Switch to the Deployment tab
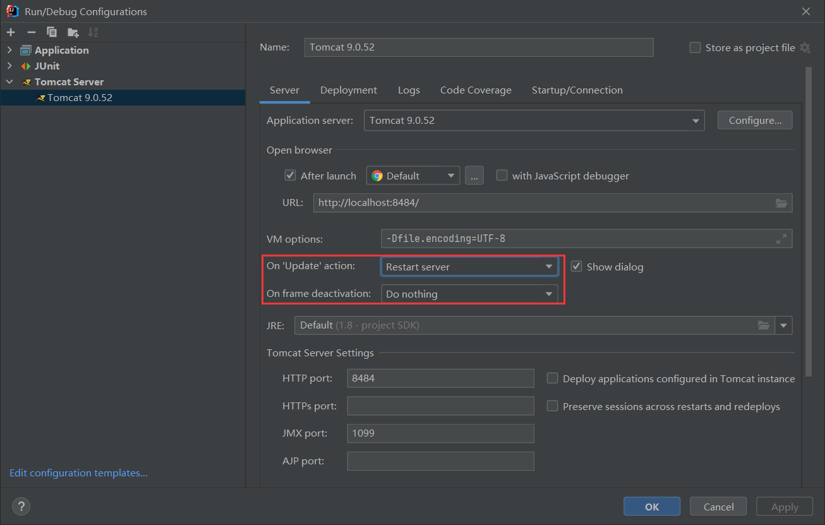 tap(349, 90)
